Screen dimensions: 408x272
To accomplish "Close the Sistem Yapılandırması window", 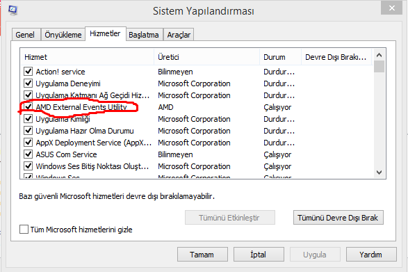I will (x=391, y=8).
